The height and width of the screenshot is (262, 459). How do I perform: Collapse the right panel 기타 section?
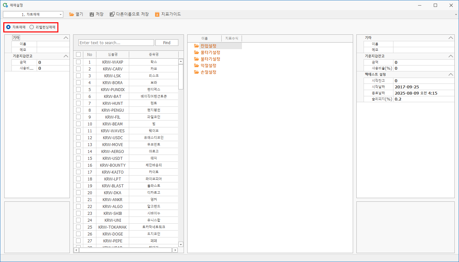451,38
